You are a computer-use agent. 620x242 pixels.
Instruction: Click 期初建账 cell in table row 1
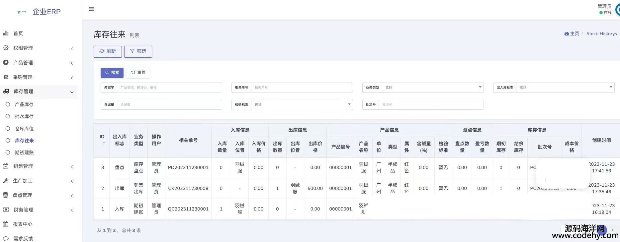coord(138,209)
